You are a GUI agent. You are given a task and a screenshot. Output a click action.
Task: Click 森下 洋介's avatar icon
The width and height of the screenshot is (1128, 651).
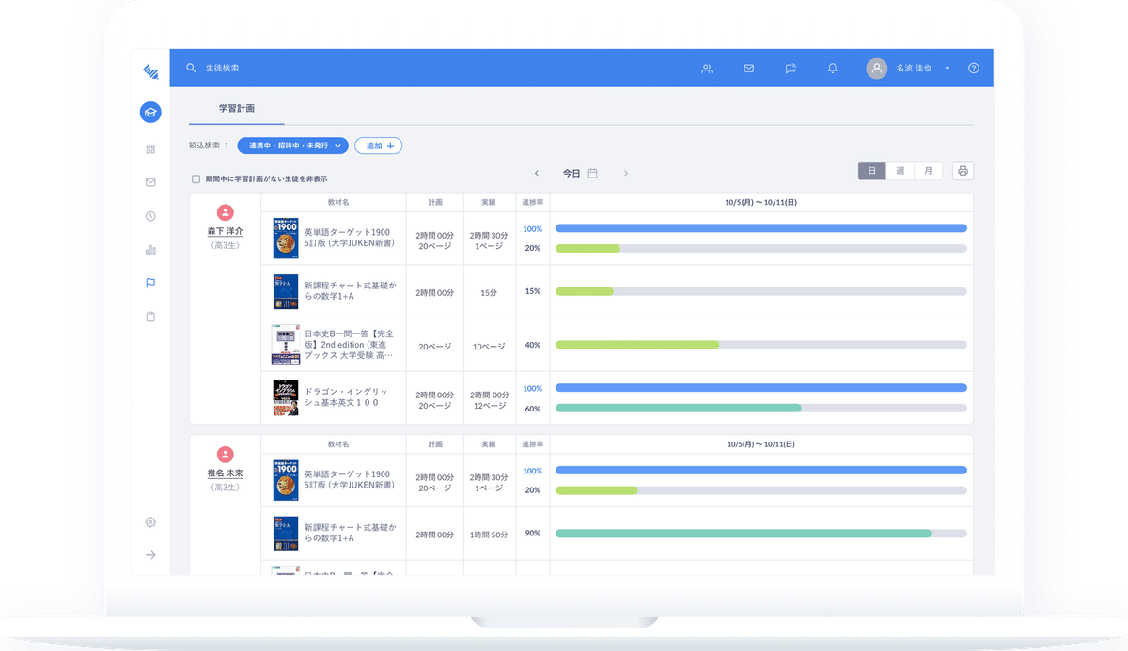[x=225, y=213]
